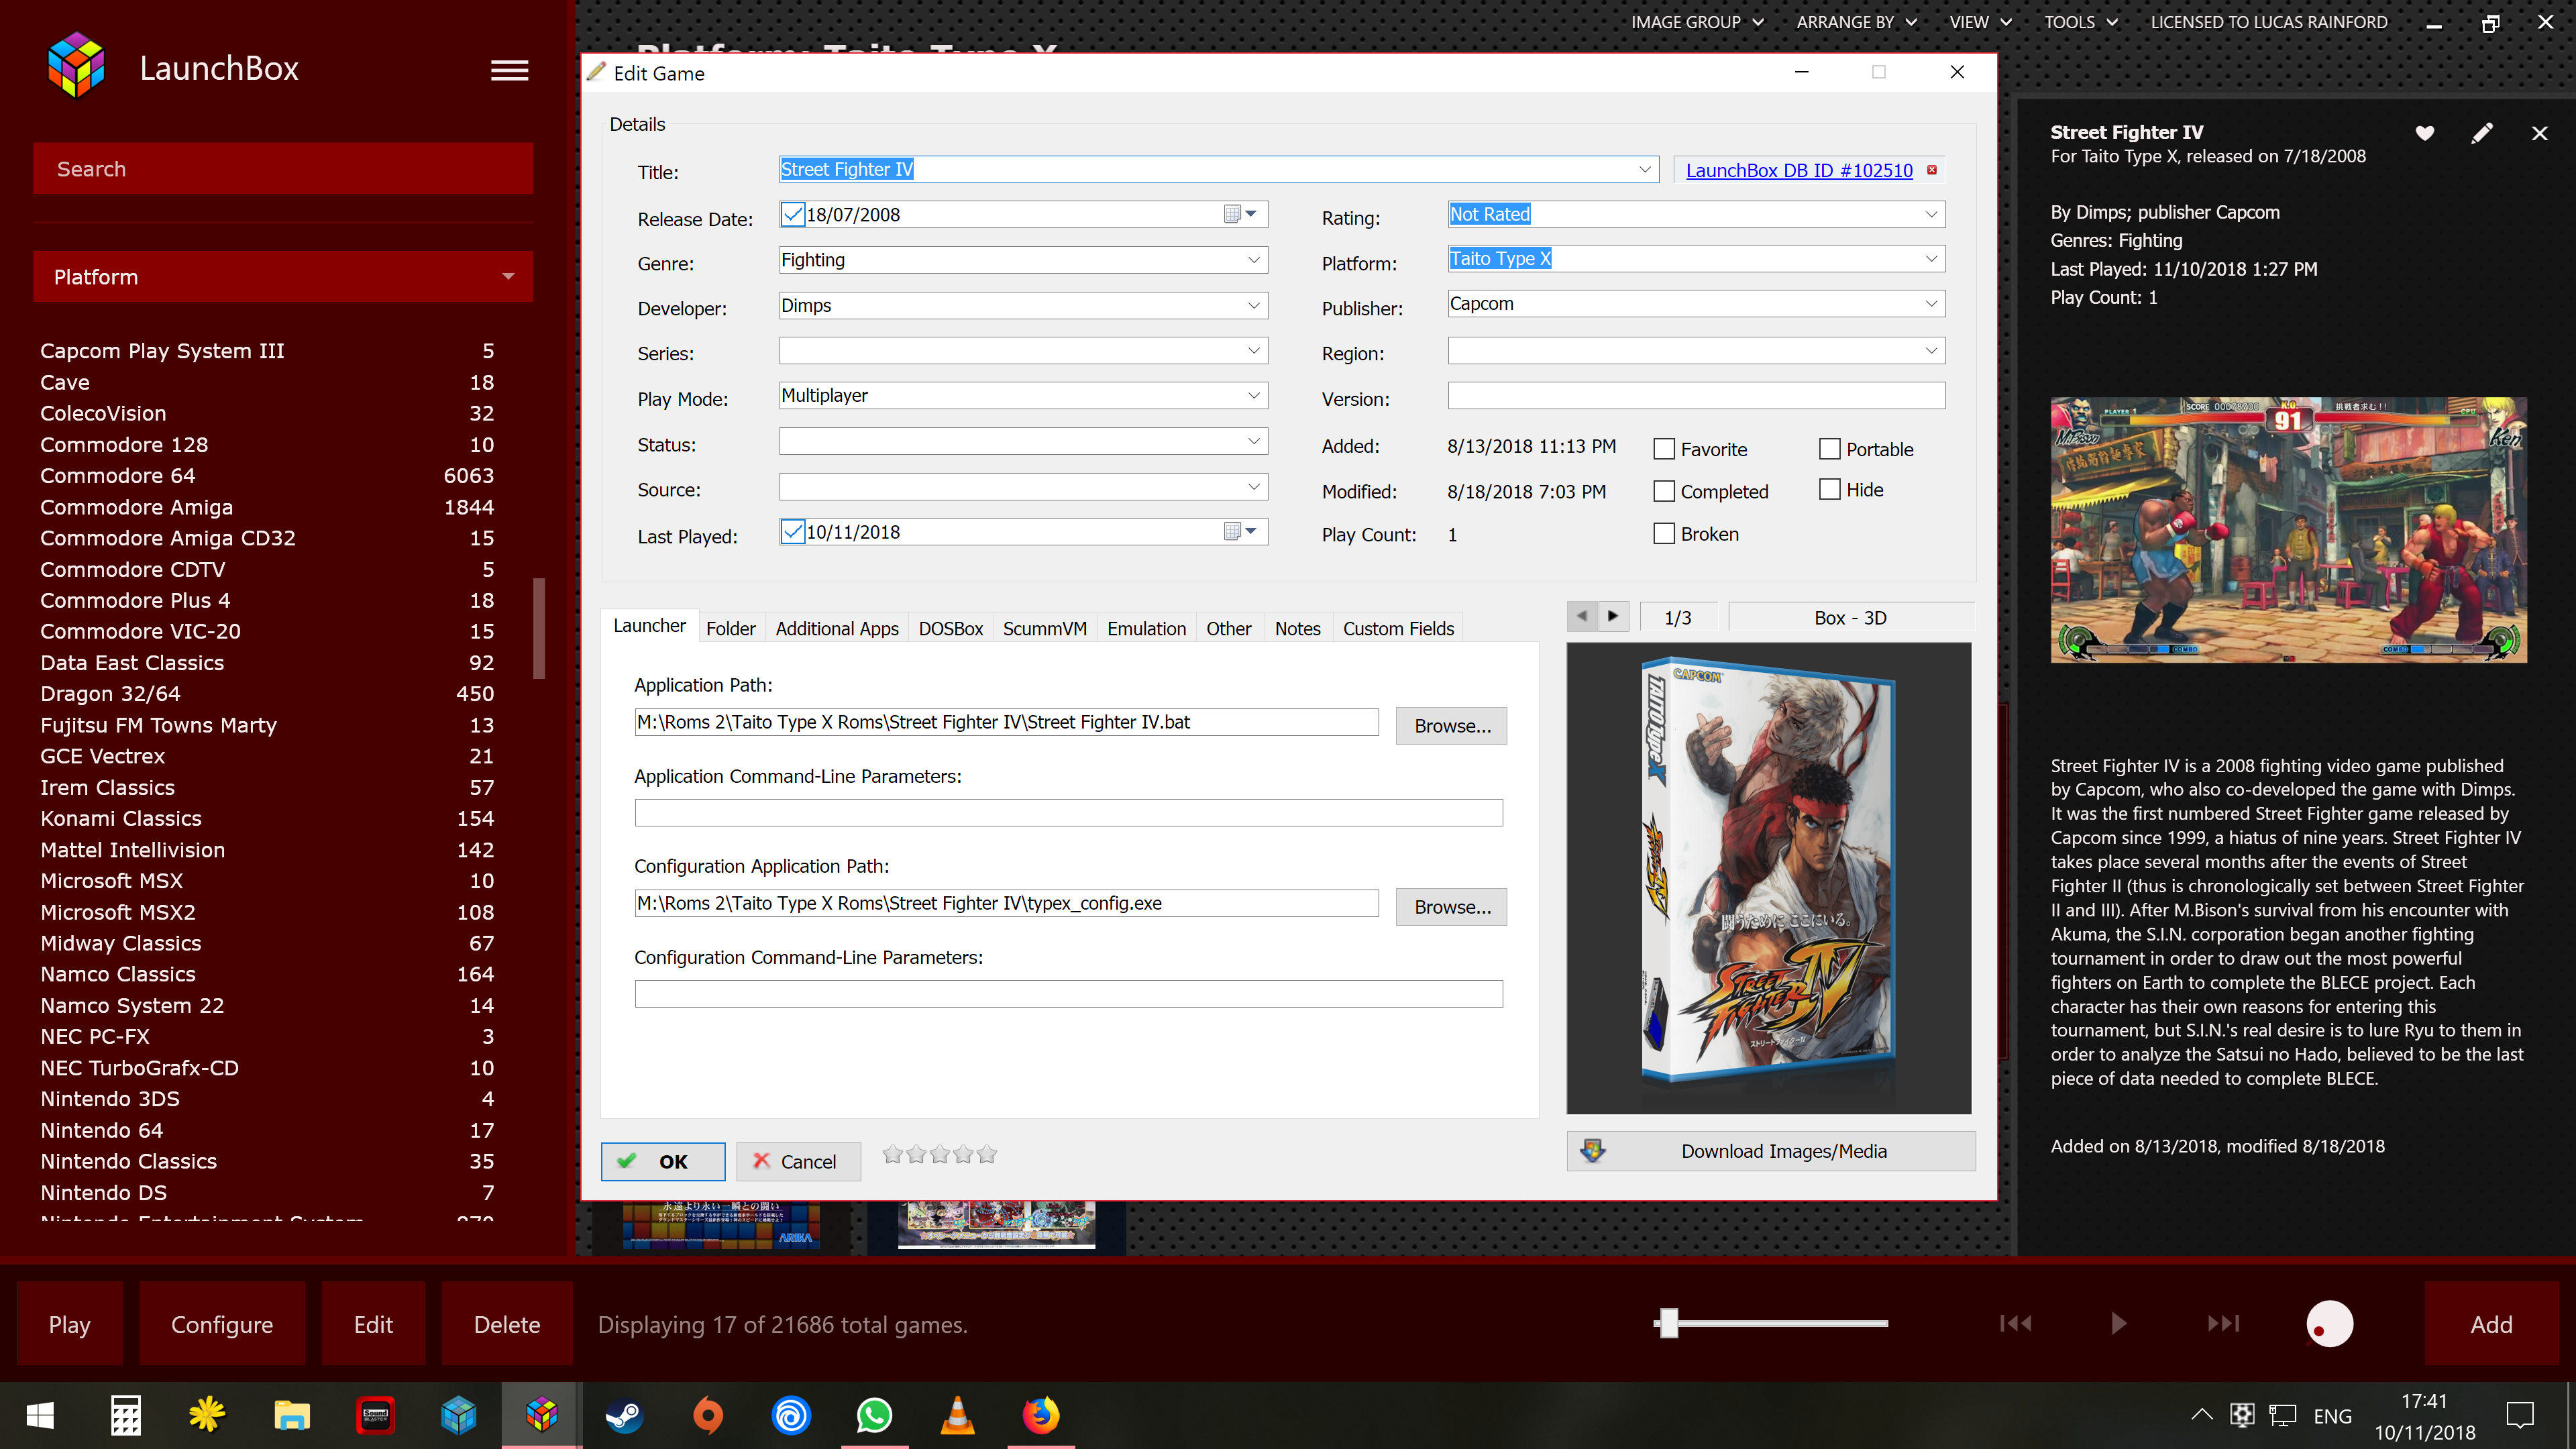This screenshot has height=1449, width=2576.
Task: Show next image with right arrow
Action: point(1613,616)
